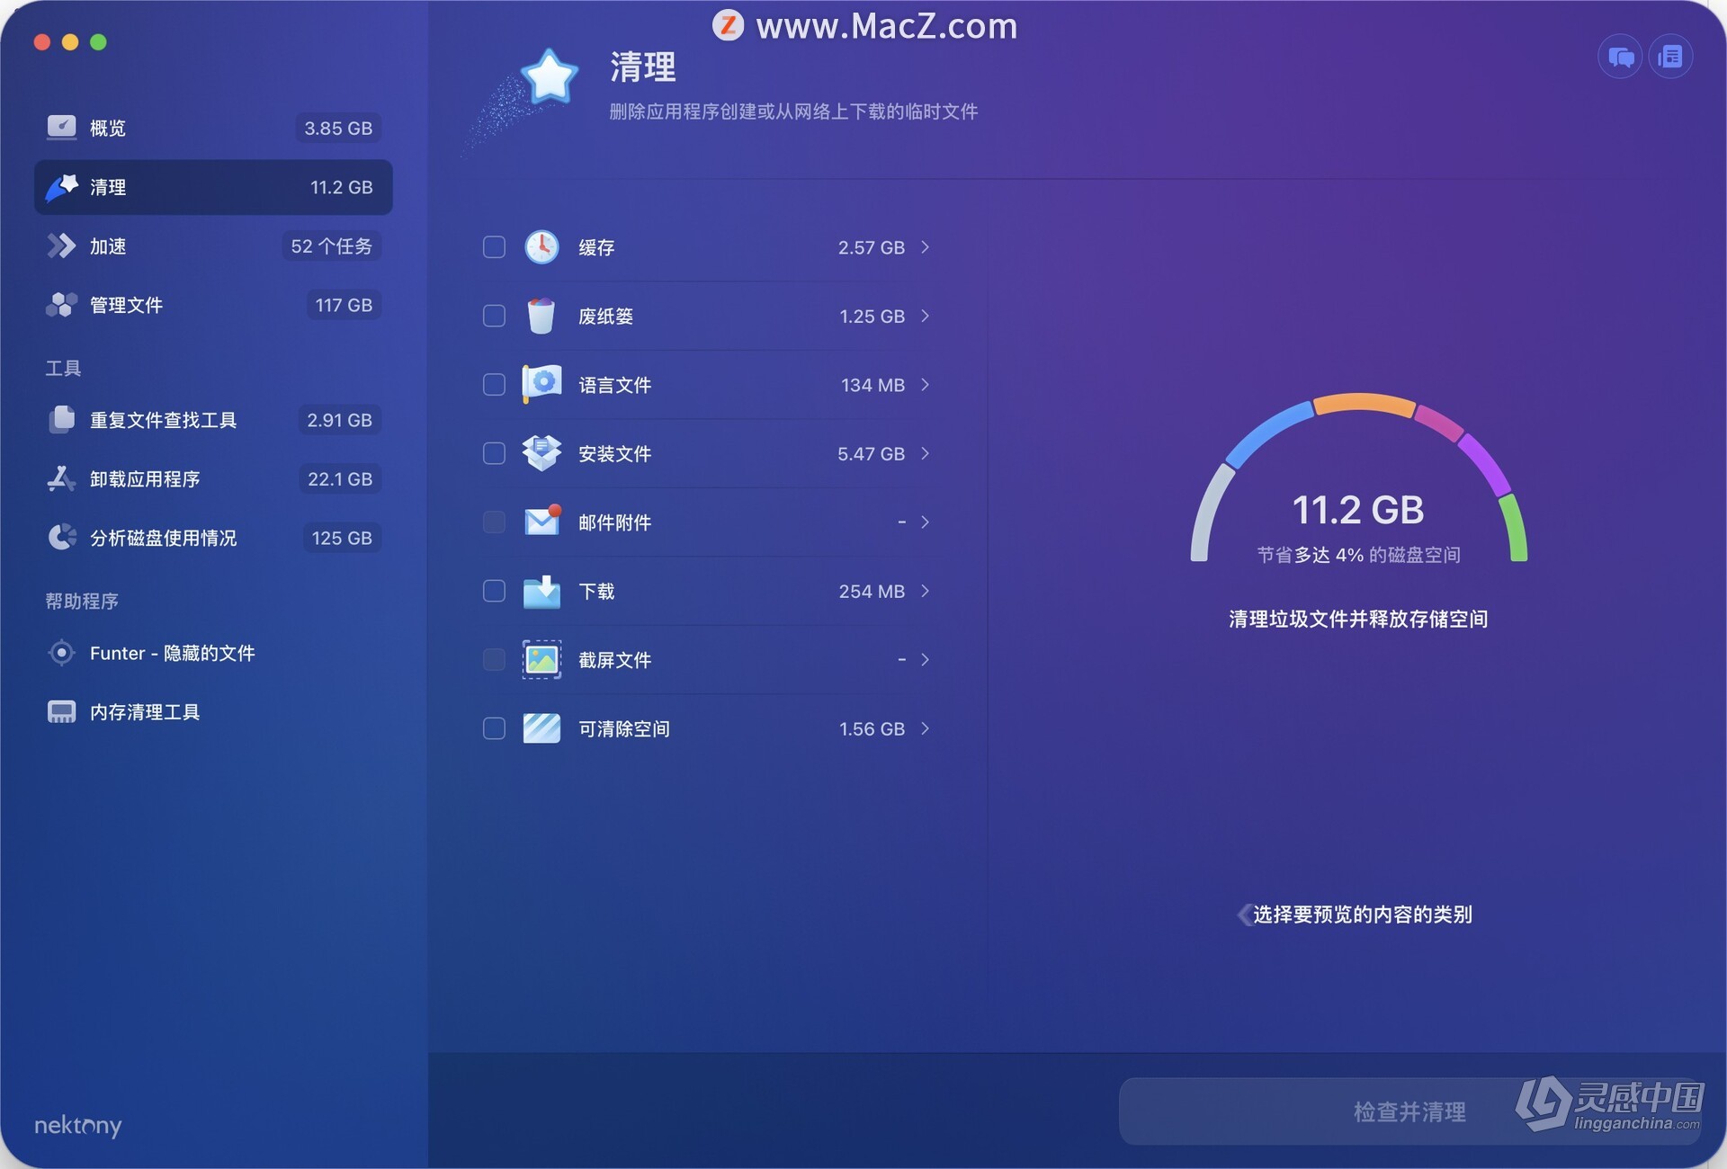Click the 安装文件 package box icon
The image size is (1727, 1169).
click(x=541, y=453)
